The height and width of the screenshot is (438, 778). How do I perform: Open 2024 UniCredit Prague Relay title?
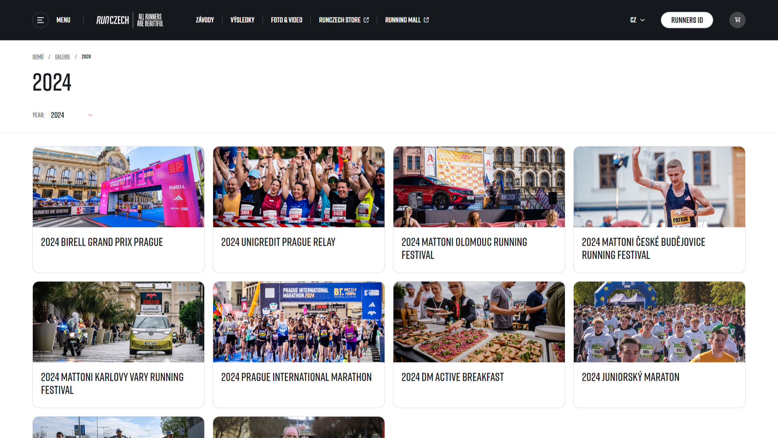[278, 242]
